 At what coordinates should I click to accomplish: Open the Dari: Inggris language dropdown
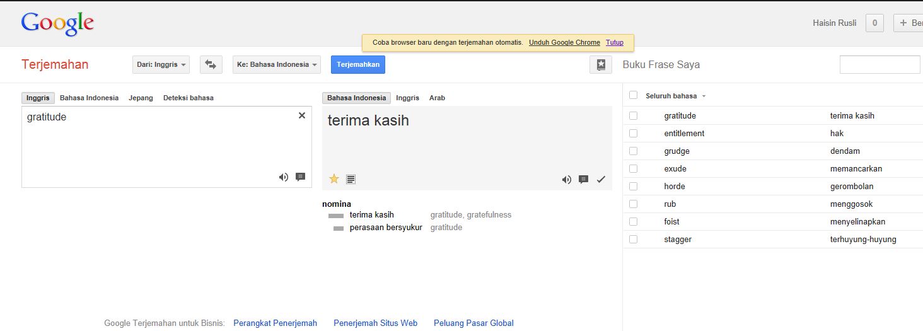pyautogui.click(x=161, y=64)
